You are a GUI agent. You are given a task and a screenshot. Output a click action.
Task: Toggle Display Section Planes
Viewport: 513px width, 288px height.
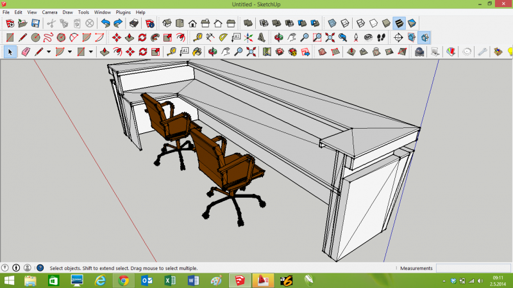coord(412,38)
